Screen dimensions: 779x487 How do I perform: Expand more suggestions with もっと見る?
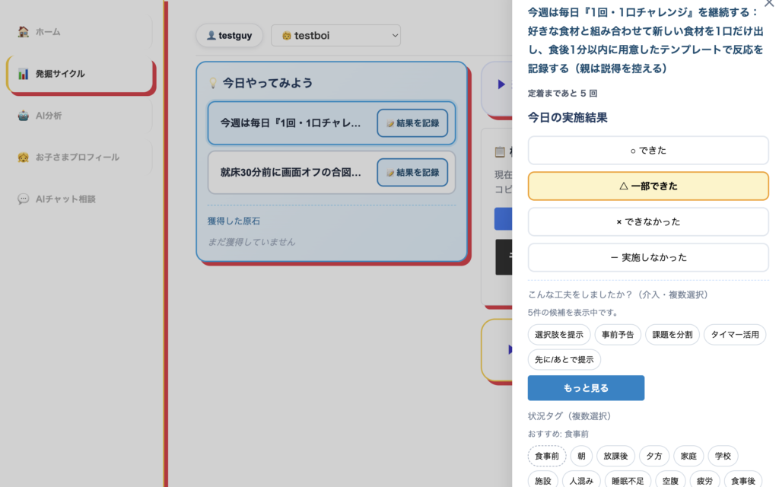pos(586,388)
